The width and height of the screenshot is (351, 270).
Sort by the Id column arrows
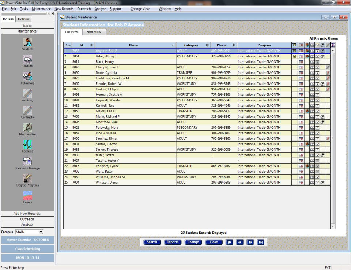point(91,45)
